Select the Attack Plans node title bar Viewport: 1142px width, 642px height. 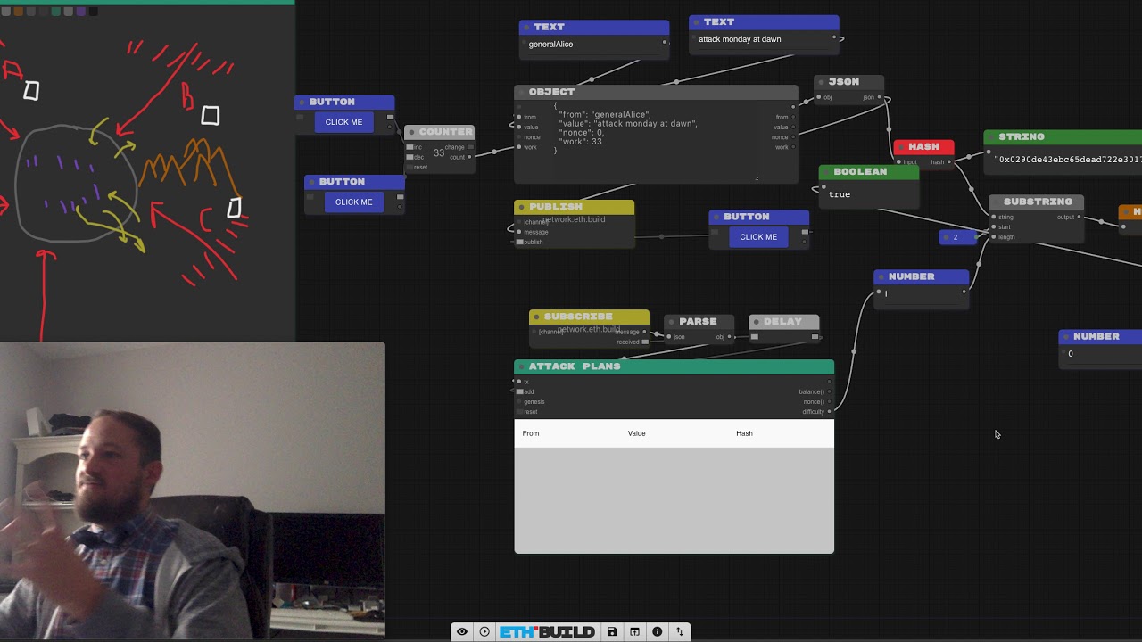point(674,366)
